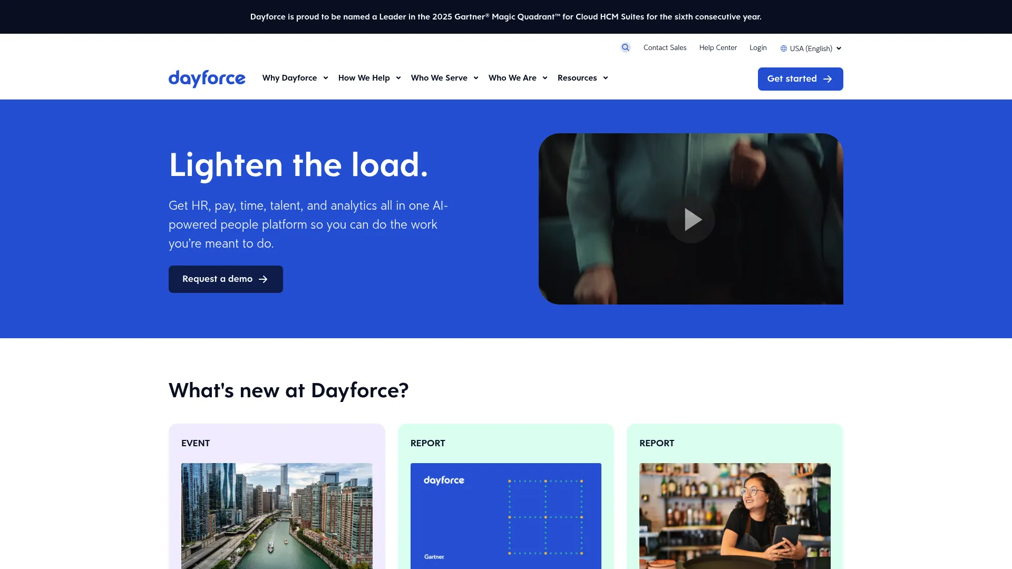Image resolution: width=1012 pixels, height=569 pixels.
Task: Click REPORT label above bartender photo
Action: click(657, 443)
